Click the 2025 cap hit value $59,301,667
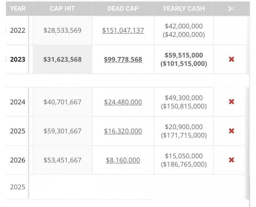 pos(62,131)
